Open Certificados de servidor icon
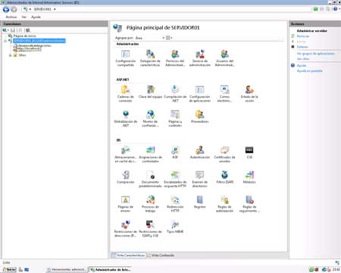 click(x=224, y=154)
